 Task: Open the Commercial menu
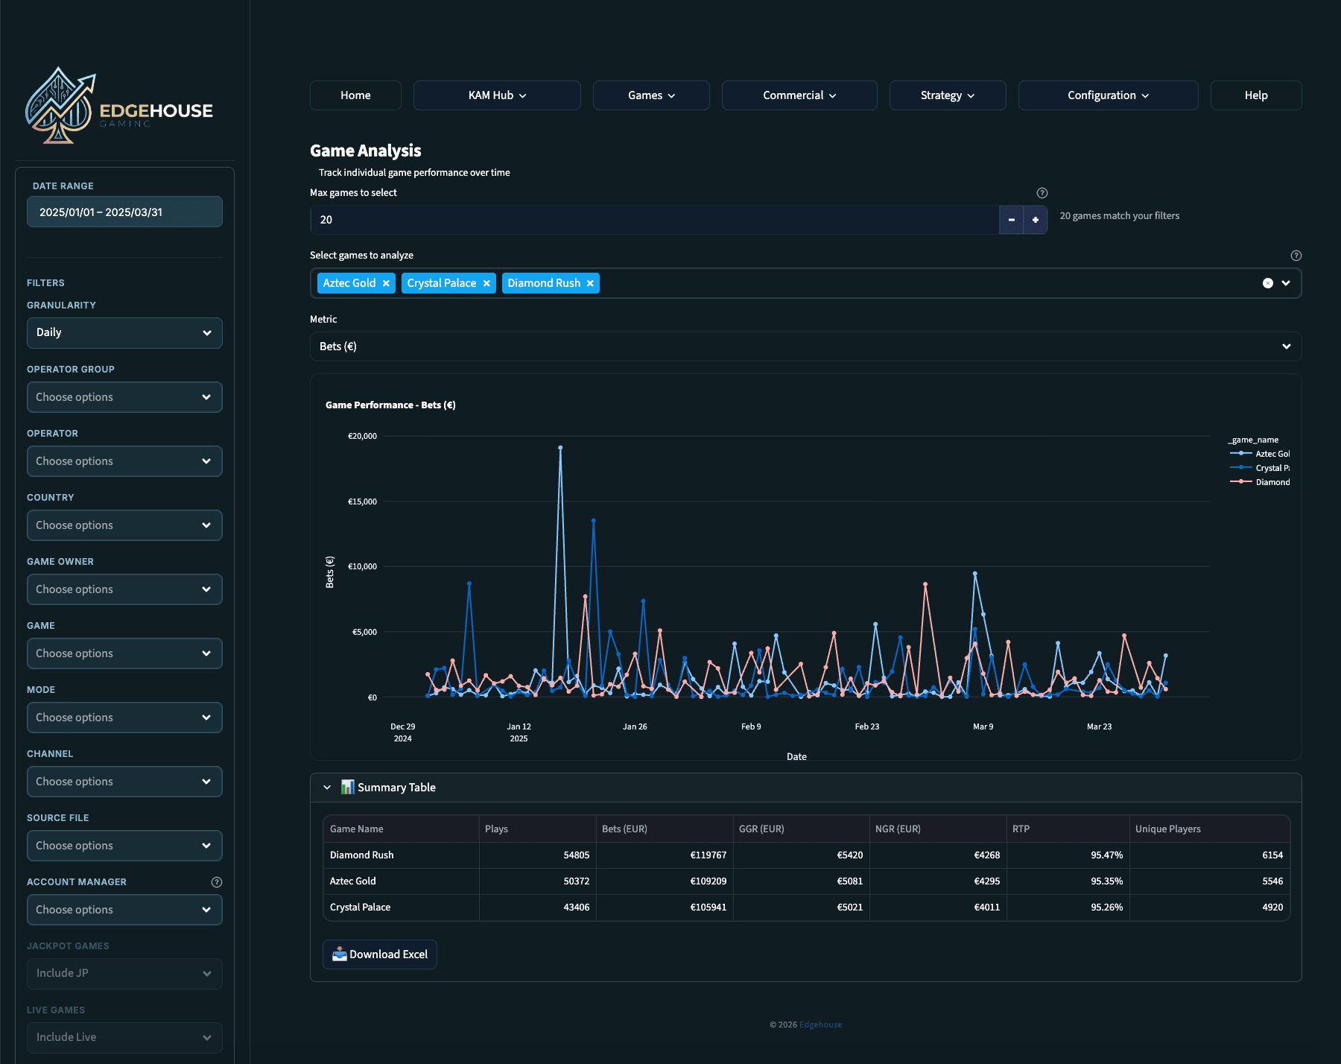tap(799, 95)
